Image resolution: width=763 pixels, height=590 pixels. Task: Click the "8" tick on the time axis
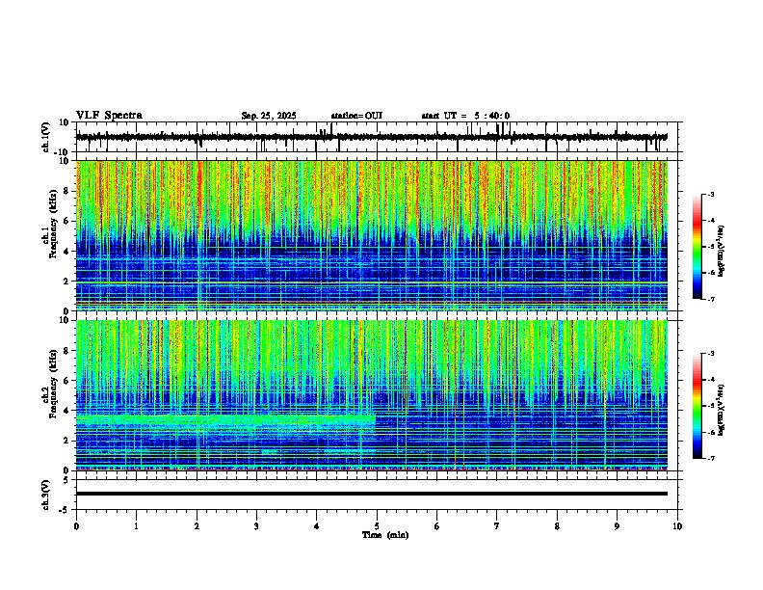(x=557, y=526)
